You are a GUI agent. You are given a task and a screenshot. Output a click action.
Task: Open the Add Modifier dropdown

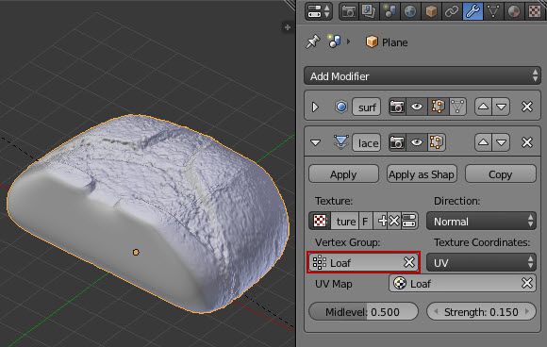tap(423, 76)
